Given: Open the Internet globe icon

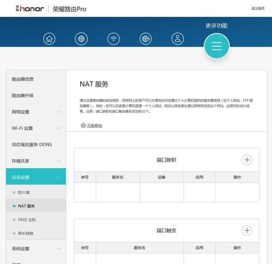Looking at the screenshot, I should tap(81, 39).
